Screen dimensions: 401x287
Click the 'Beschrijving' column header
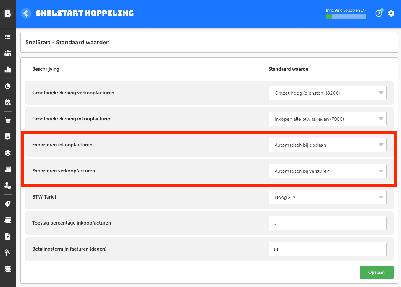pos(46,69)
